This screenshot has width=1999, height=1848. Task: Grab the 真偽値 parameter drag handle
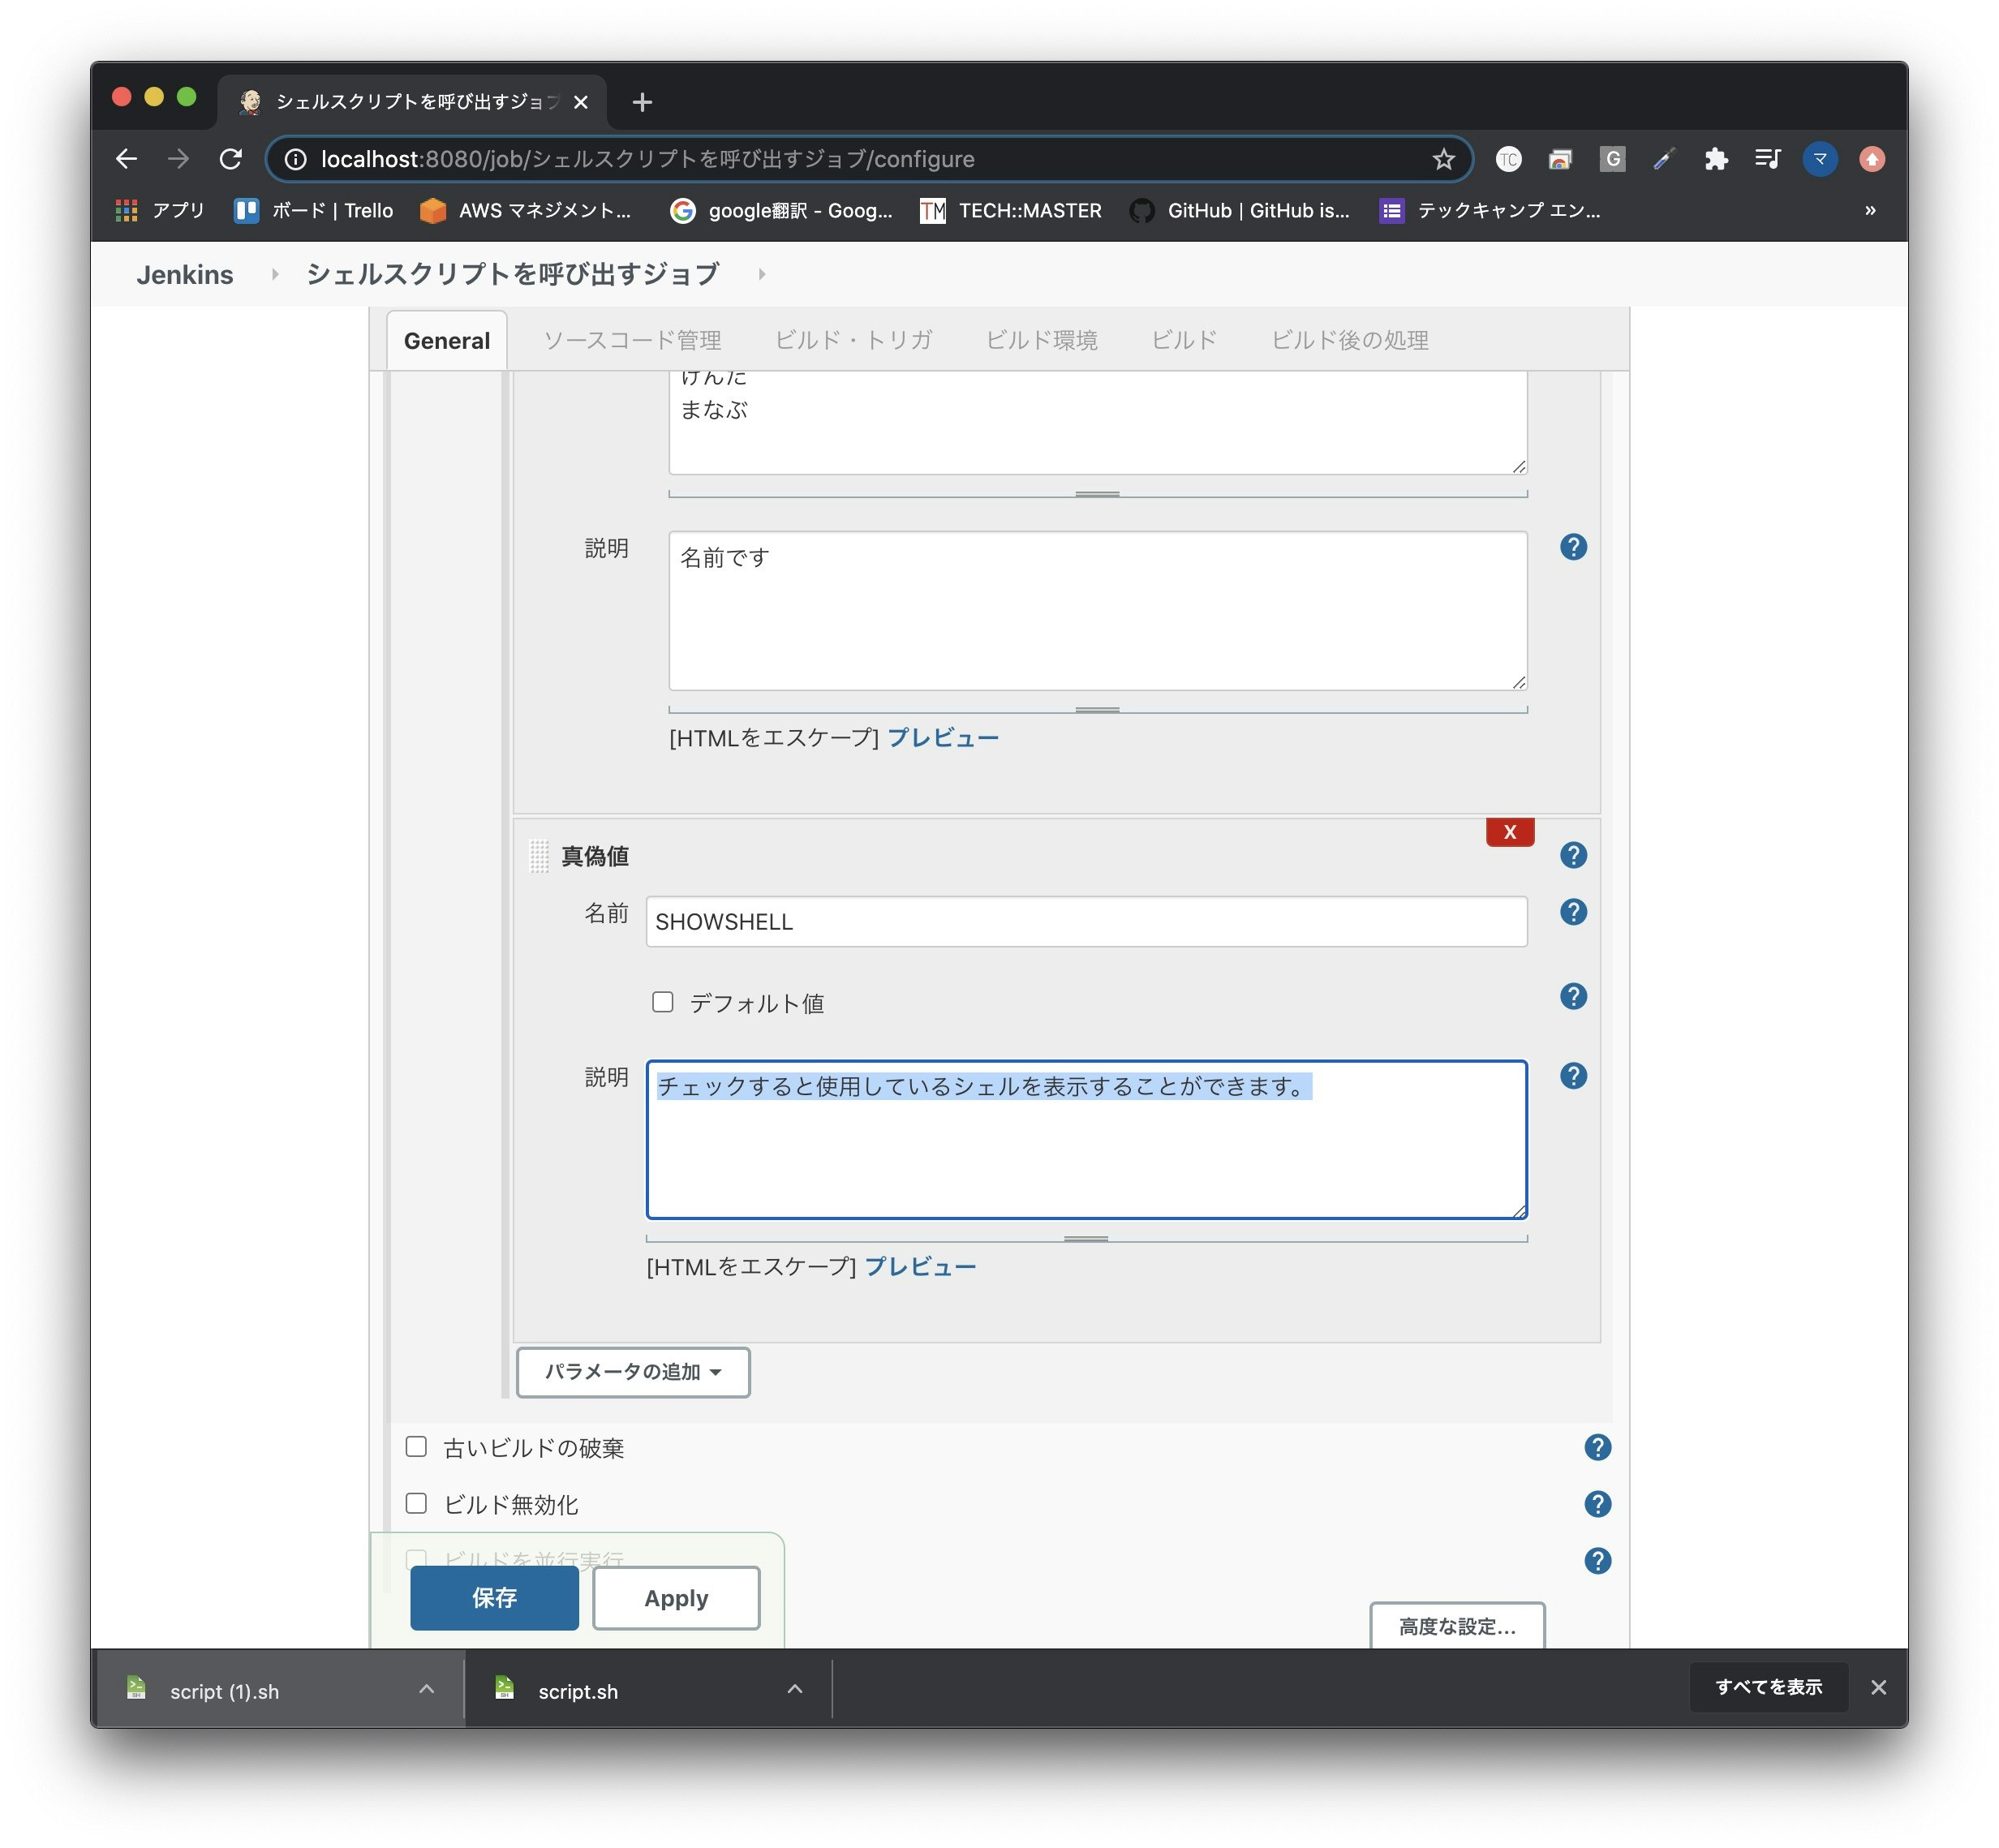click(538, 856)
